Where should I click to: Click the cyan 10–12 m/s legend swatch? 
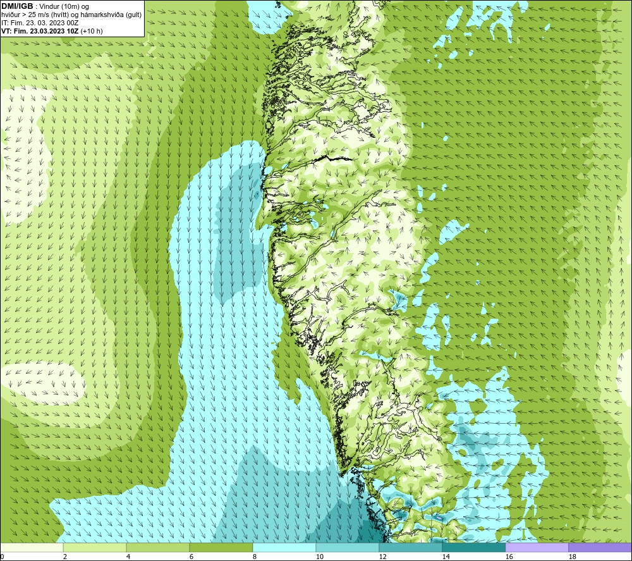[348, 548]
